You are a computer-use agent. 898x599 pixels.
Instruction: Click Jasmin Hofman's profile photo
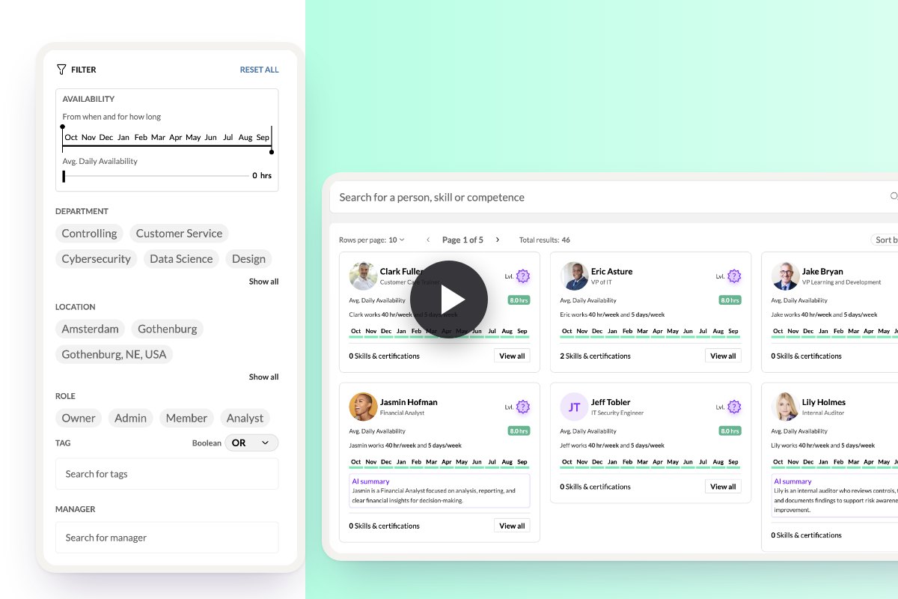pos(363,407)
